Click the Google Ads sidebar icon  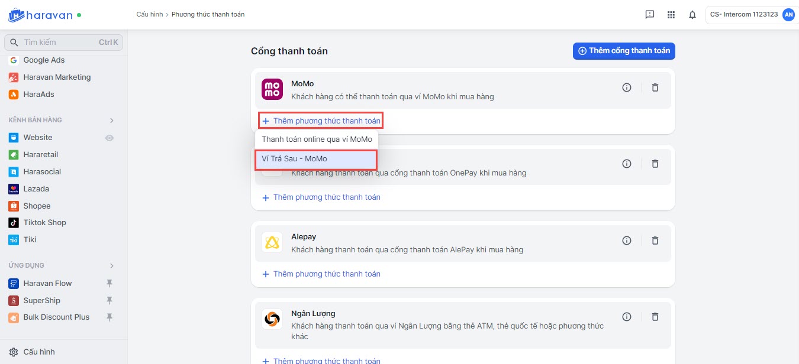[14, 60]
